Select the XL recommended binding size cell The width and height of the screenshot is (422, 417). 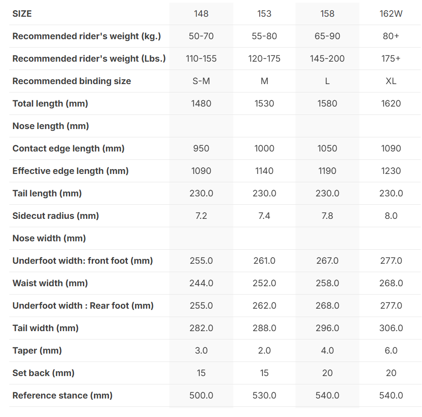click(x=391, y=81)
